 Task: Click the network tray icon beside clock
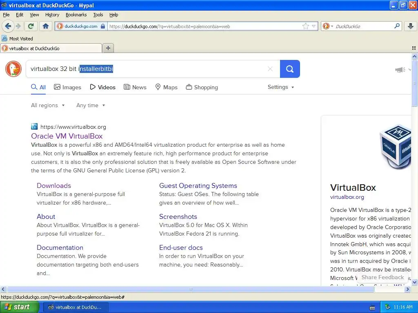(388, 307)
